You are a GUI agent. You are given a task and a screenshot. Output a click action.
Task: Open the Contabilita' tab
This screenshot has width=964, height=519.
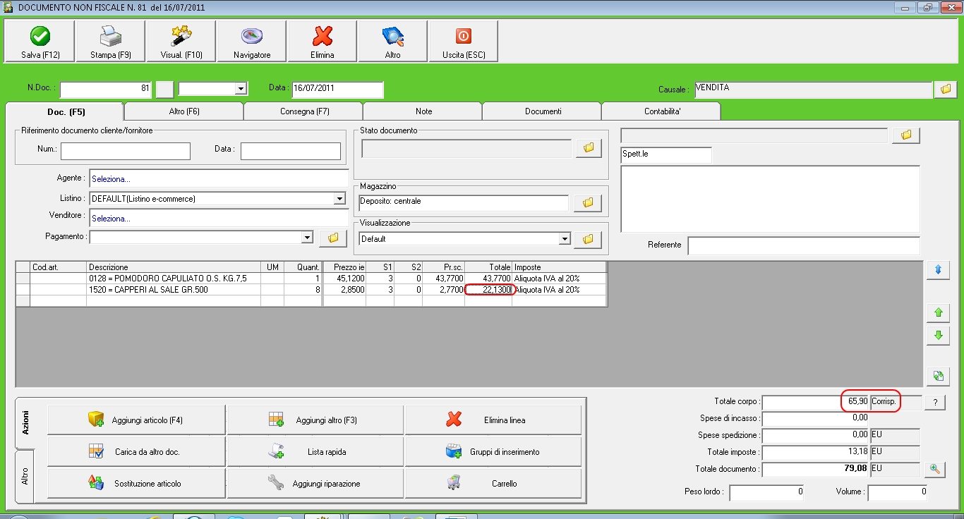(662, 111)
